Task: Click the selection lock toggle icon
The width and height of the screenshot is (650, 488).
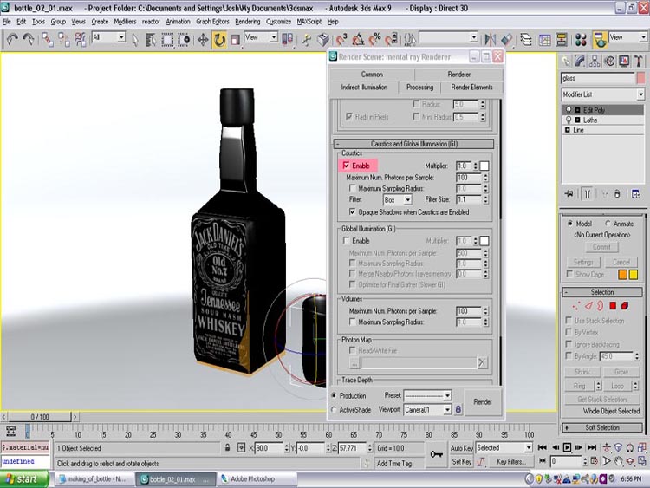Action: 226,448
